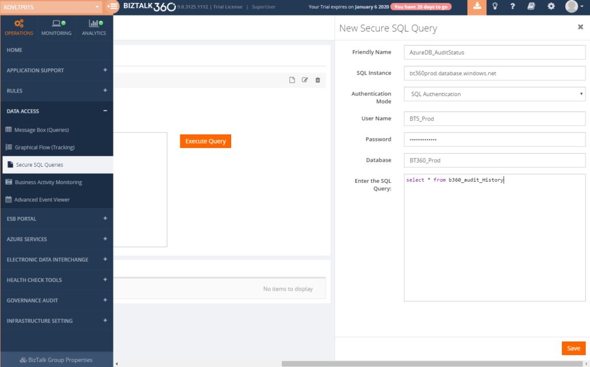Edit the query using the pencil icon
The image size is (590, 367).
305,80
